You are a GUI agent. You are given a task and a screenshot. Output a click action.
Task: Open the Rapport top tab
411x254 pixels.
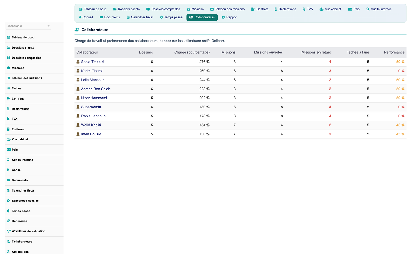(230, 17)
